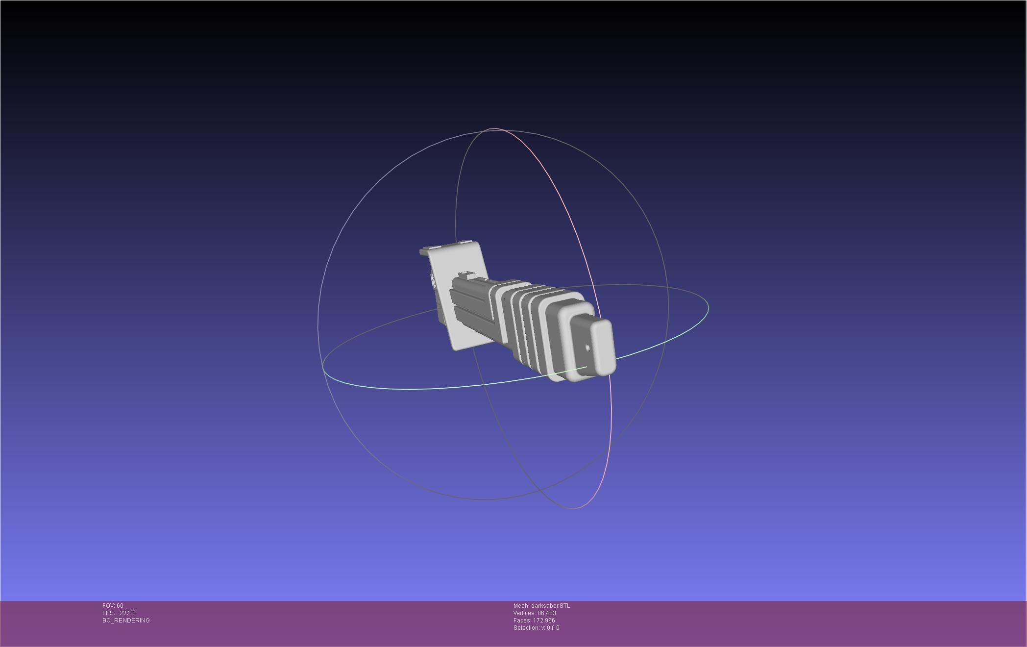Click the Mesh: darksaber.STL label

click(x=541, y=606)
